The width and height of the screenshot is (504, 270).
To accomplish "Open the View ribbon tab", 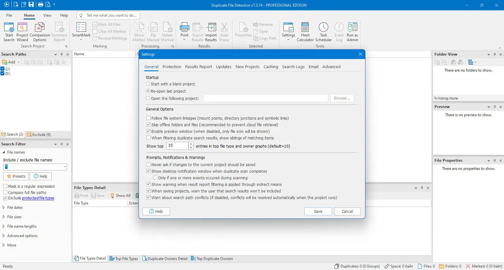I will point(47,15).
